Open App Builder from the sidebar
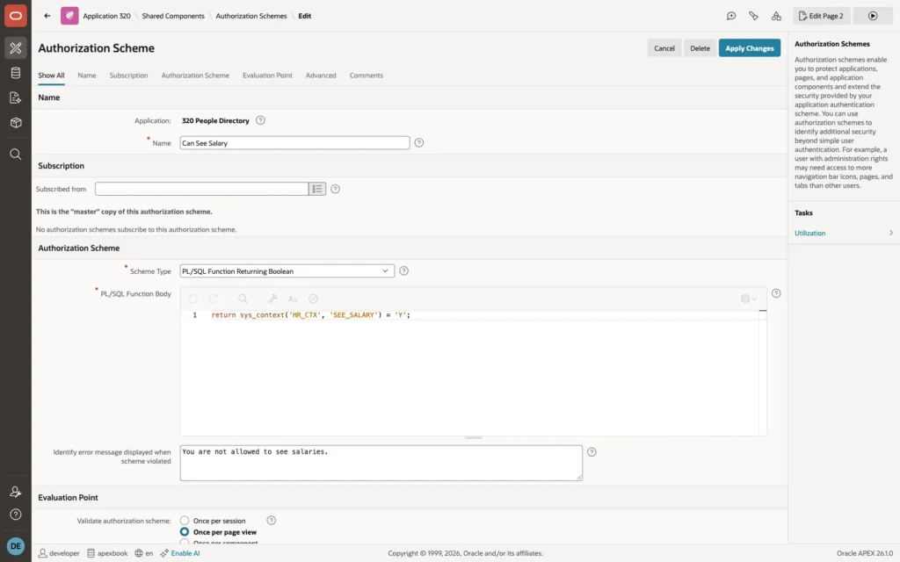Screen dimensions: 900x562 click(x=16, y=47)
